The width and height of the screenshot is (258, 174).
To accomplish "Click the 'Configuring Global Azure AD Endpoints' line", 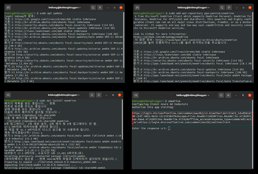I will tap(160, 104).
